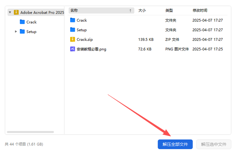Collapse the Adobe Acrobat Pro 2025 tree node
This screenshot has width=234, height=153.
tap(10, 12)
